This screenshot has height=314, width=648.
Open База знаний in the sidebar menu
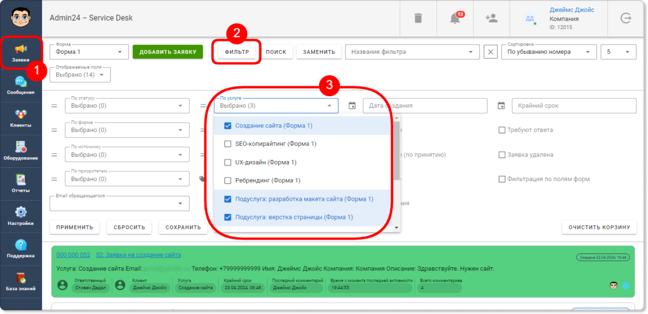tap(21, 282)
